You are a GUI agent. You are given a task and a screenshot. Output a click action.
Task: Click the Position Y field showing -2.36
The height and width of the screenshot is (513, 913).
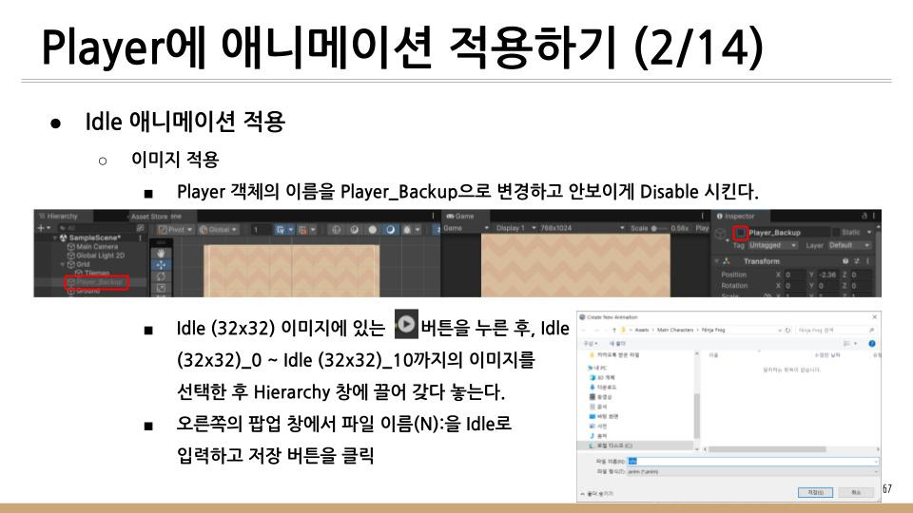826,275
